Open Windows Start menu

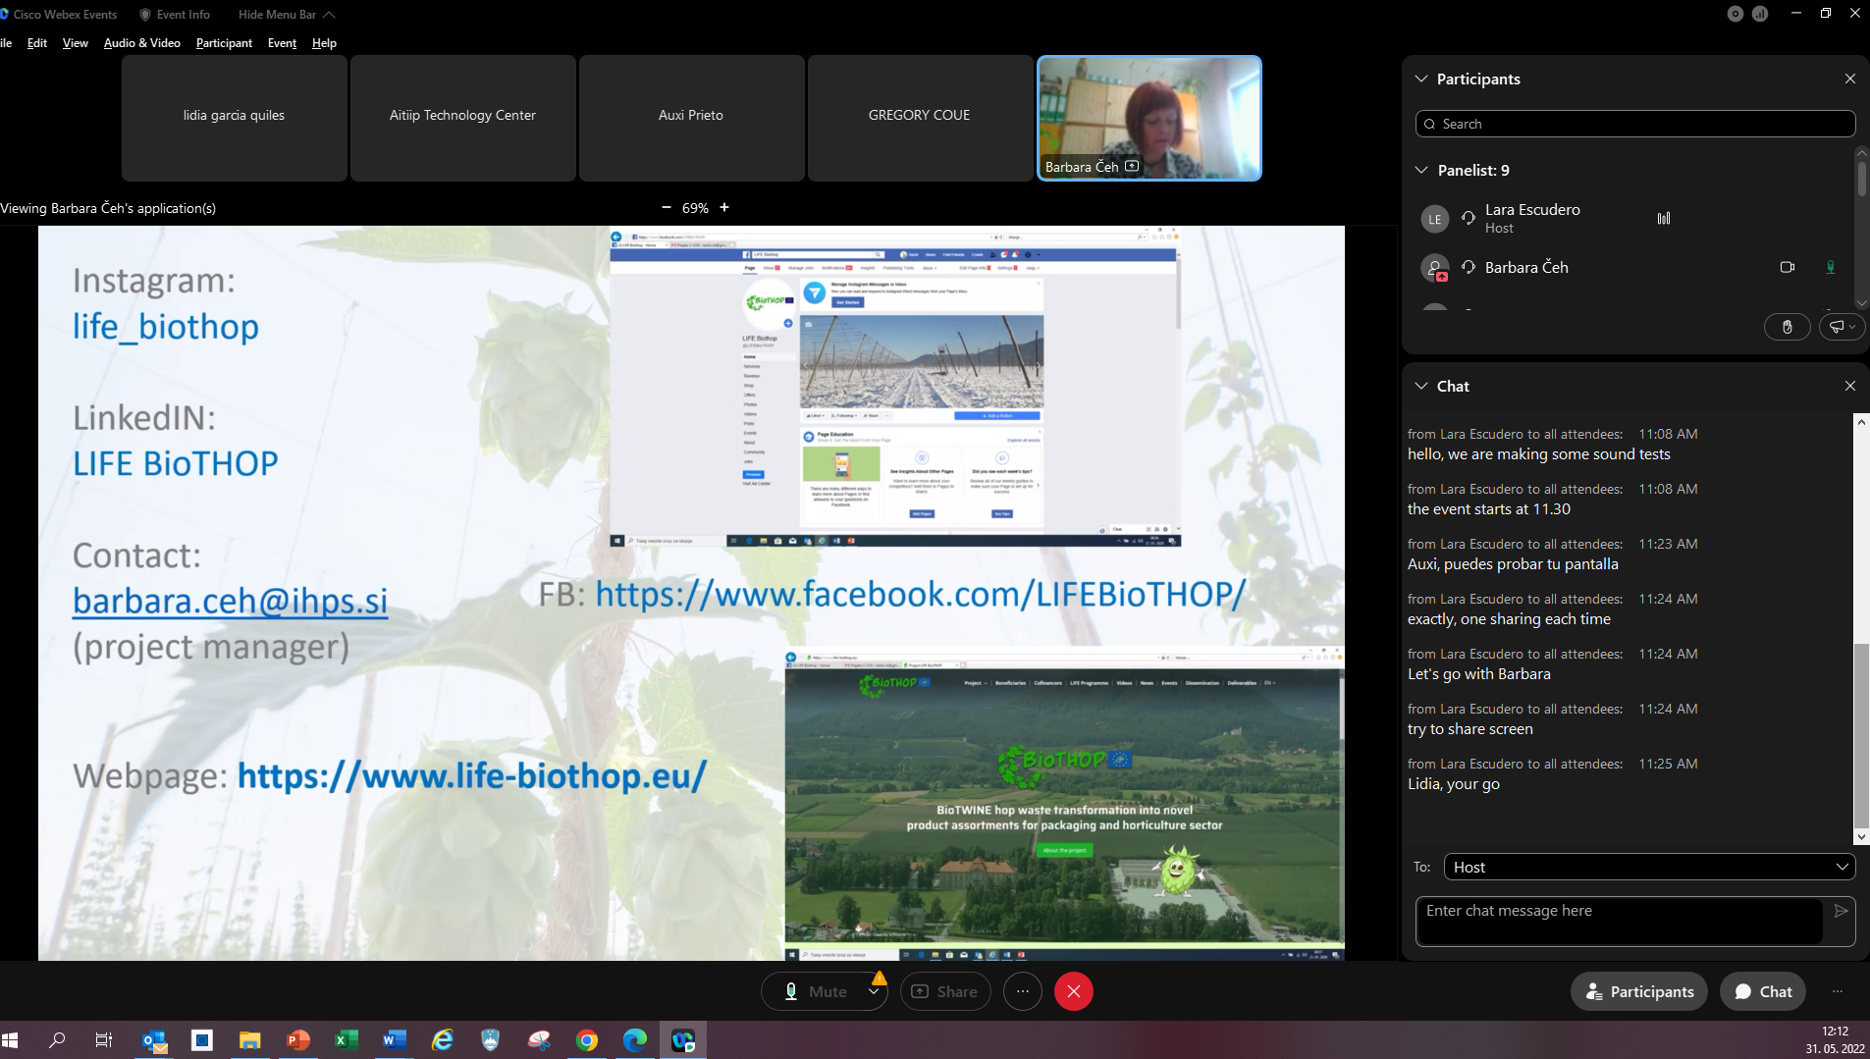point(11,1040)
